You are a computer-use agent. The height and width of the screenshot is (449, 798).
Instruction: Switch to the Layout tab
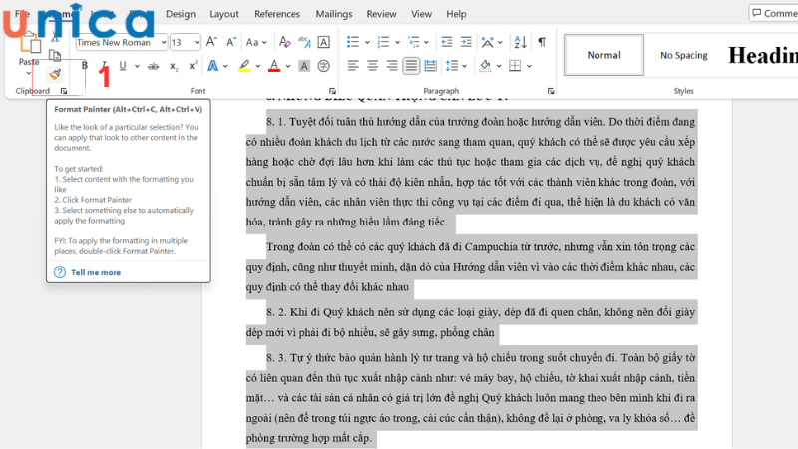coord(224,14)
